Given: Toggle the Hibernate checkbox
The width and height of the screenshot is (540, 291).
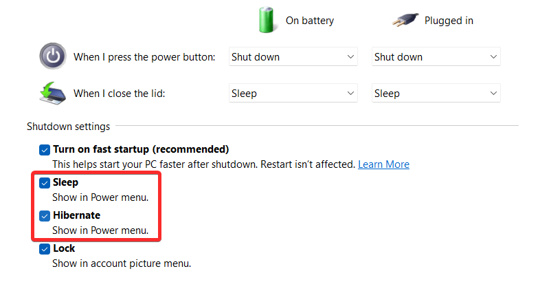Looking at the screenshot, I should (x=45, y=216).
